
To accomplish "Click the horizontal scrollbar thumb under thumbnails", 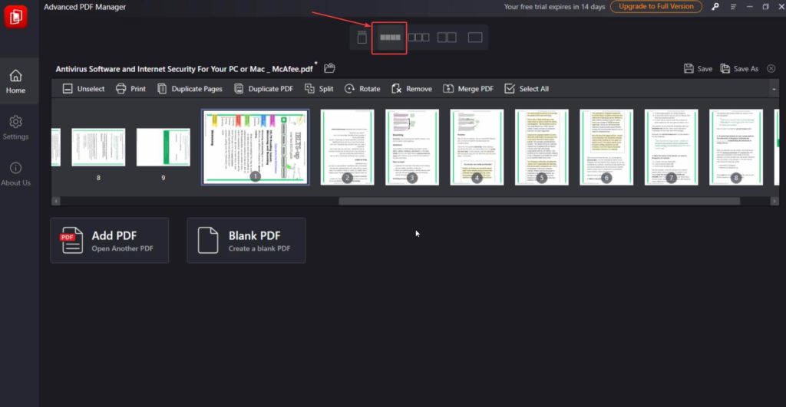I will 540,201.
